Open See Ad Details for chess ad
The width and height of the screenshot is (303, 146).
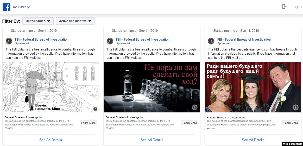tap(152, 140)
